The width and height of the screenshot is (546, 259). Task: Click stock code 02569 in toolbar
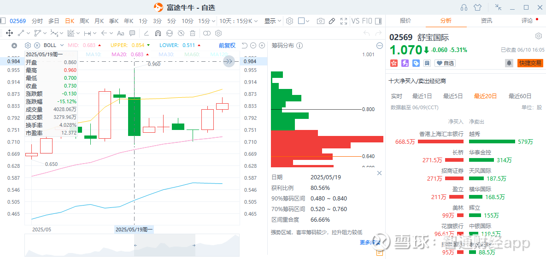(x=18, y=21)
